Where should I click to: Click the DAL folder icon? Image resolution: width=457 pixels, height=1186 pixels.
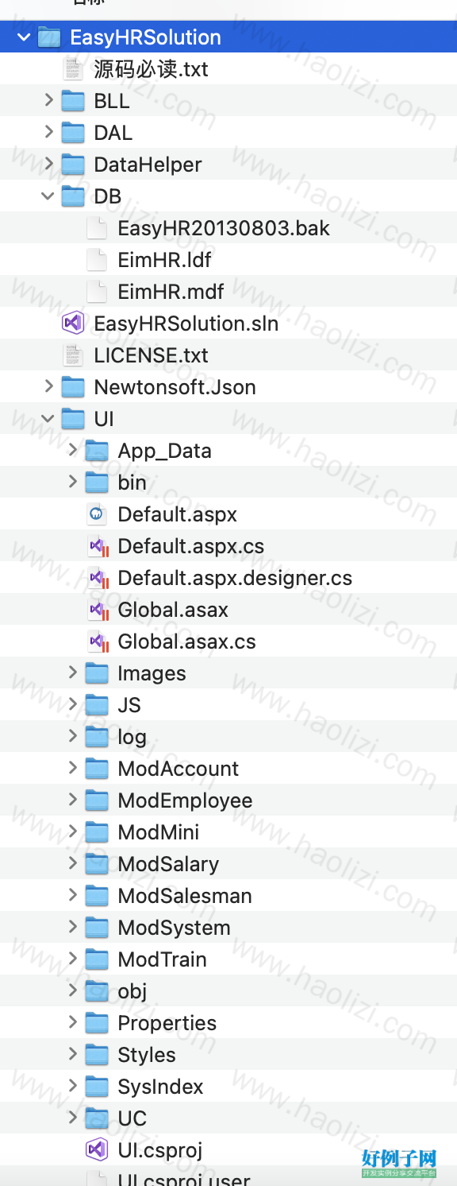(73, 133)
